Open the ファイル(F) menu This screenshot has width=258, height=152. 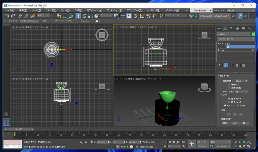[10, 10]
